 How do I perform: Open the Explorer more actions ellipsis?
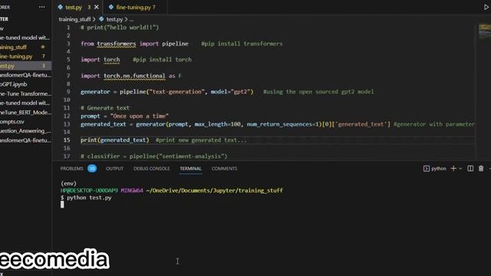click(41, 7)
